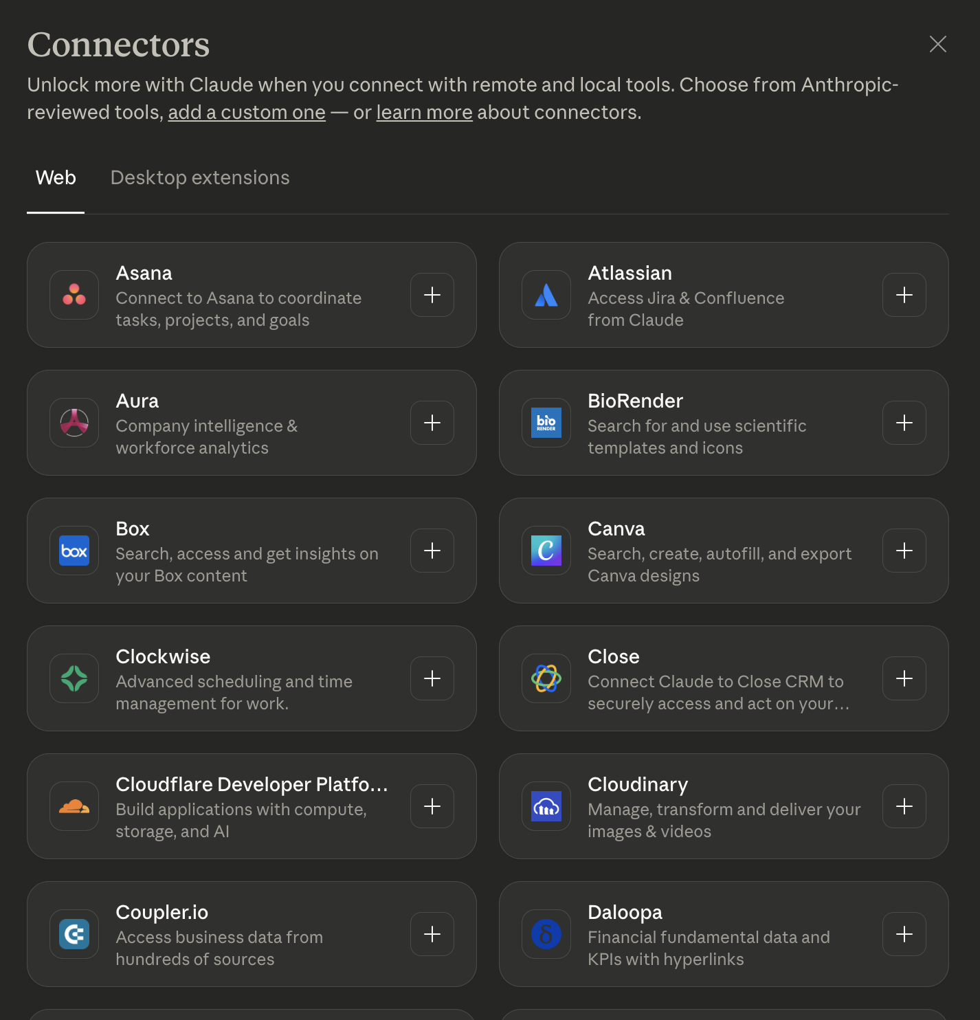Click the Clockwise logo icon
Screen dimensions: 980x1020
[x=74, y=678]
